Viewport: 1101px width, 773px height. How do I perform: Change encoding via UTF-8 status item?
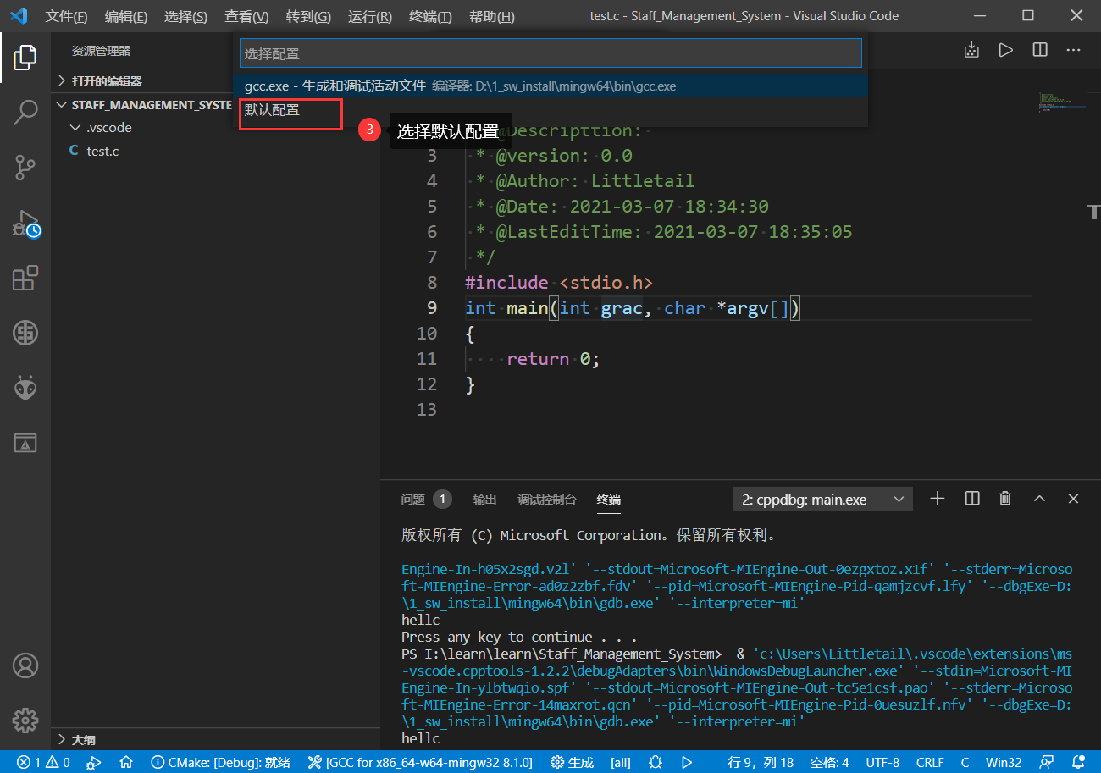coord(882,762)
